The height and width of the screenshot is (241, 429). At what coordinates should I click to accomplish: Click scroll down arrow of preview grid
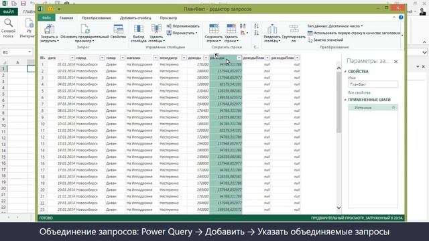point(339,208)
